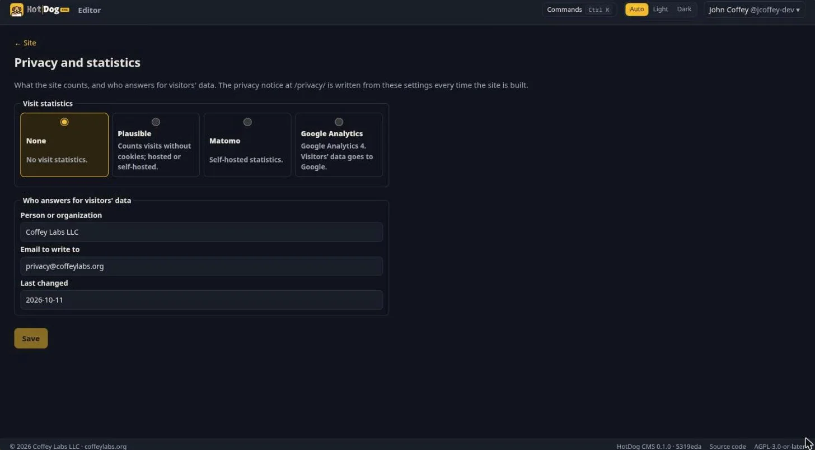Viewport: 815px width, 450px height.
Task: Open the AGPL-3.0-or-later license link
Action: click(x=780, y=446)
